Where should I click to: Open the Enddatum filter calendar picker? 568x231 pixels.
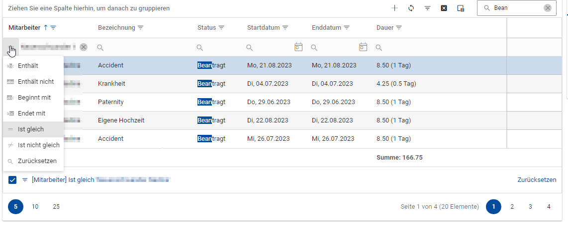[363, 47]
